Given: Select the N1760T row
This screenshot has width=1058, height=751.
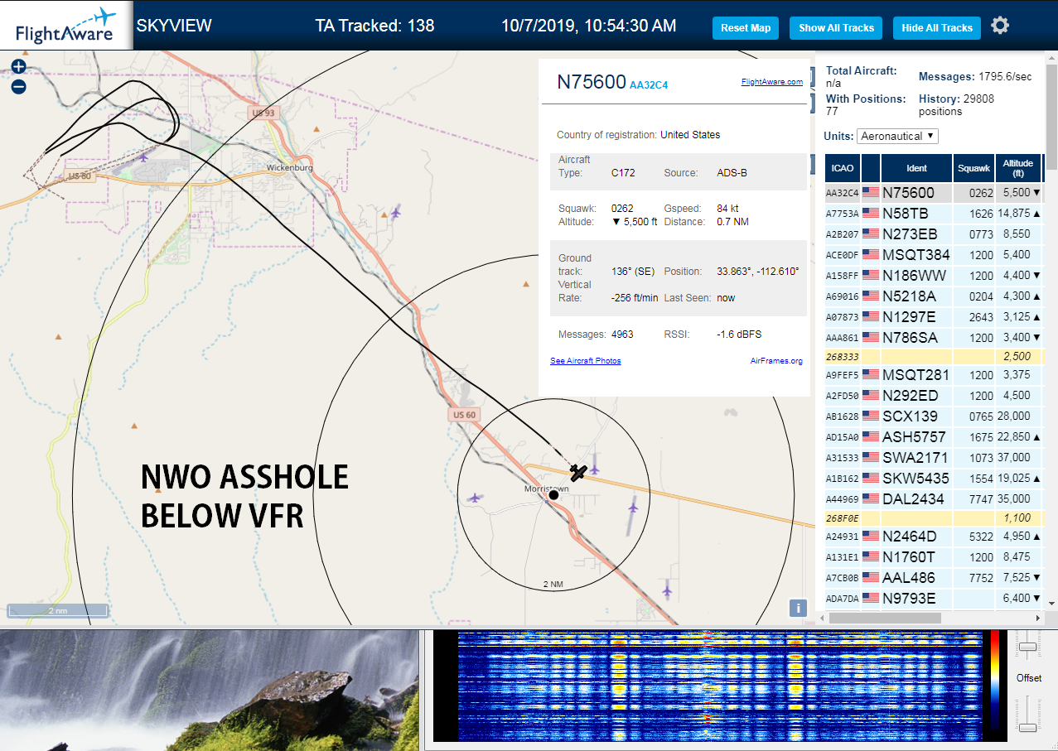Looking at the screenshot, I should [x=933, y=557].
